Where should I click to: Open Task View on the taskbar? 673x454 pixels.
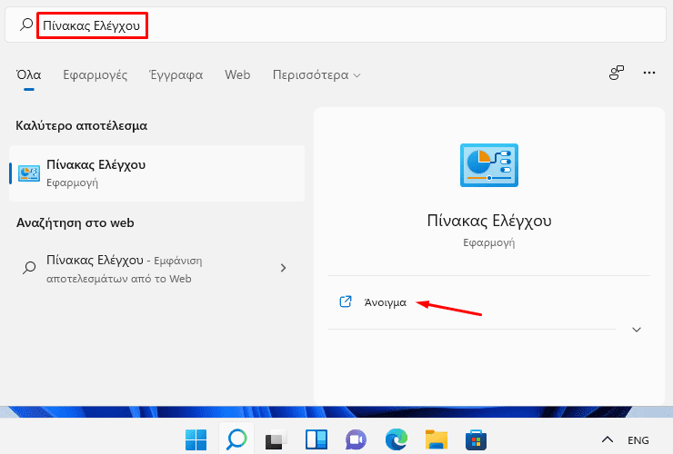point(276,439)
